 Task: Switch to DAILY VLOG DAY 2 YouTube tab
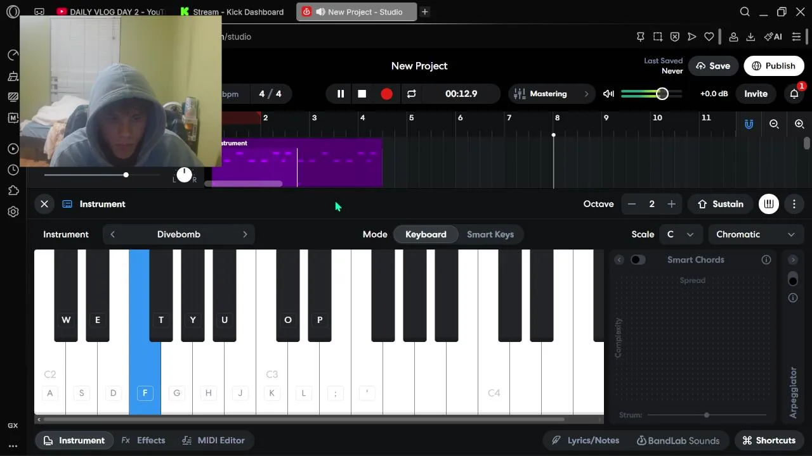pos(111,12)
